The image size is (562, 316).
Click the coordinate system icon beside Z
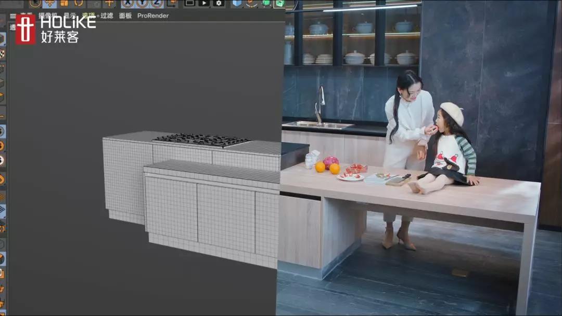tap(172, 3)
